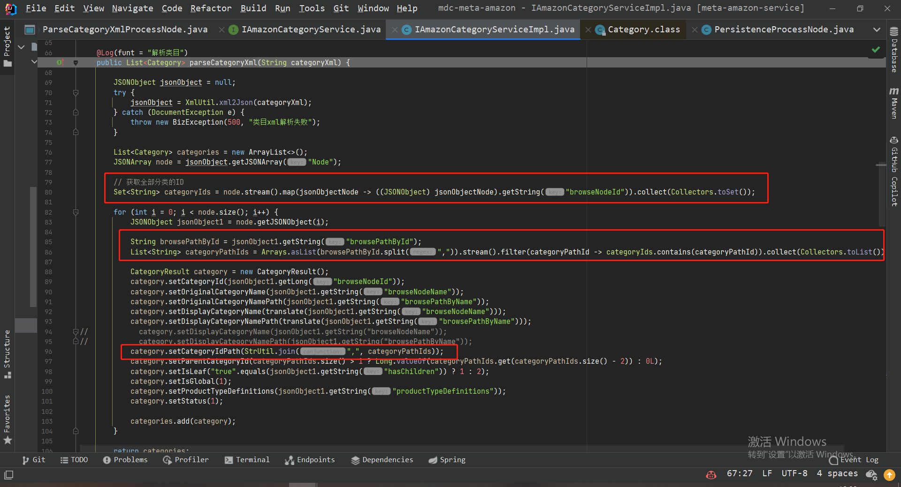
Task: Show hidden editor tabs dropdown arrow
Action: coord(876,30)
